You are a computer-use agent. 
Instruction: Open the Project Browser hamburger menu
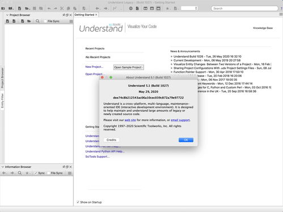(x=71, y=21)
